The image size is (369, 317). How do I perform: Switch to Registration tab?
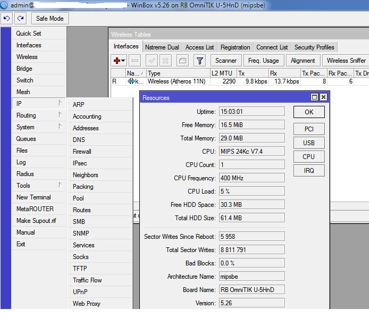(236, 47)
